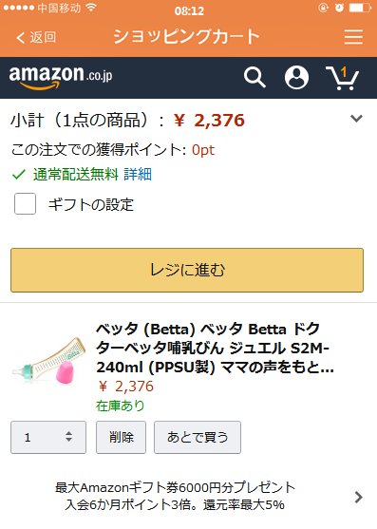Viewport: 377px width, 529px height.
Task: Go to Amazon.co.jp home logo
Action: [61, 78]
